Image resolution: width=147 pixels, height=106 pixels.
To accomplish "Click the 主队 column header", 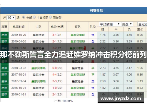I will [x=39, y=27].
